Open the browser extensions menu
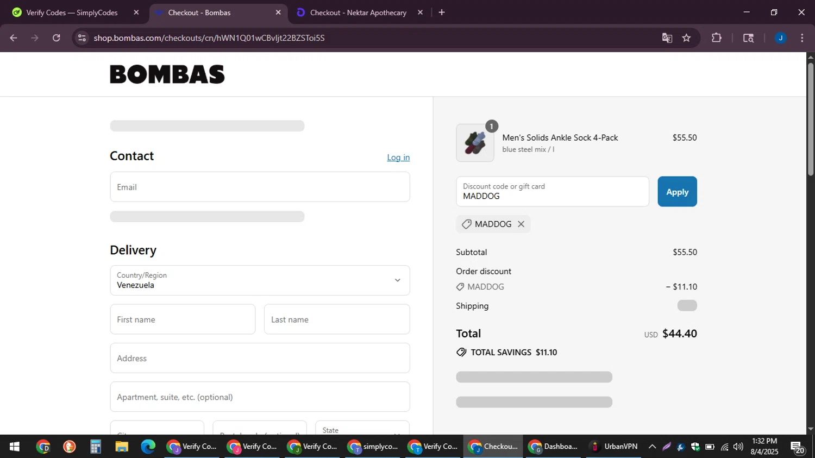This screenshot has height=458, width=815. [x=717, y=38]
